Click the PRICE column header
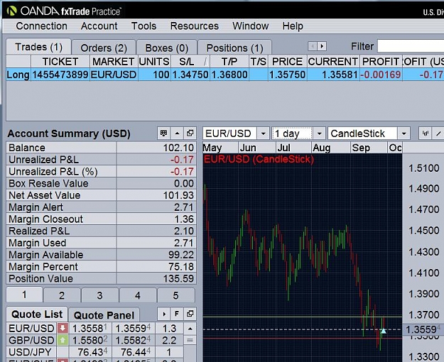The width and height of the screenshot is (444, 362). click(287, 62)
